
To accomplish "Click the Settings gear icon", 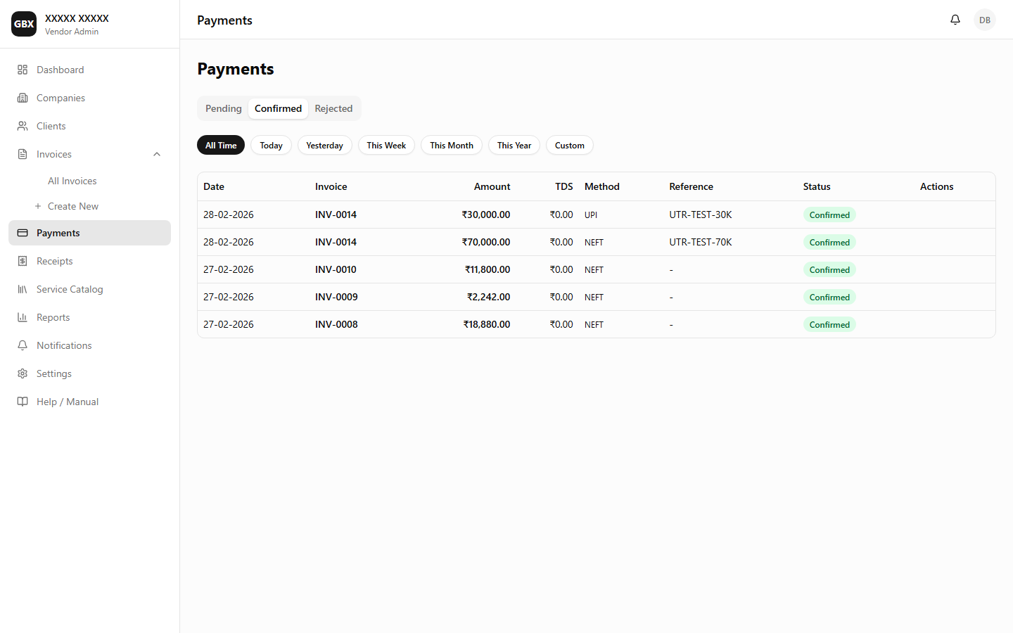I will click(x=23, y=373).
